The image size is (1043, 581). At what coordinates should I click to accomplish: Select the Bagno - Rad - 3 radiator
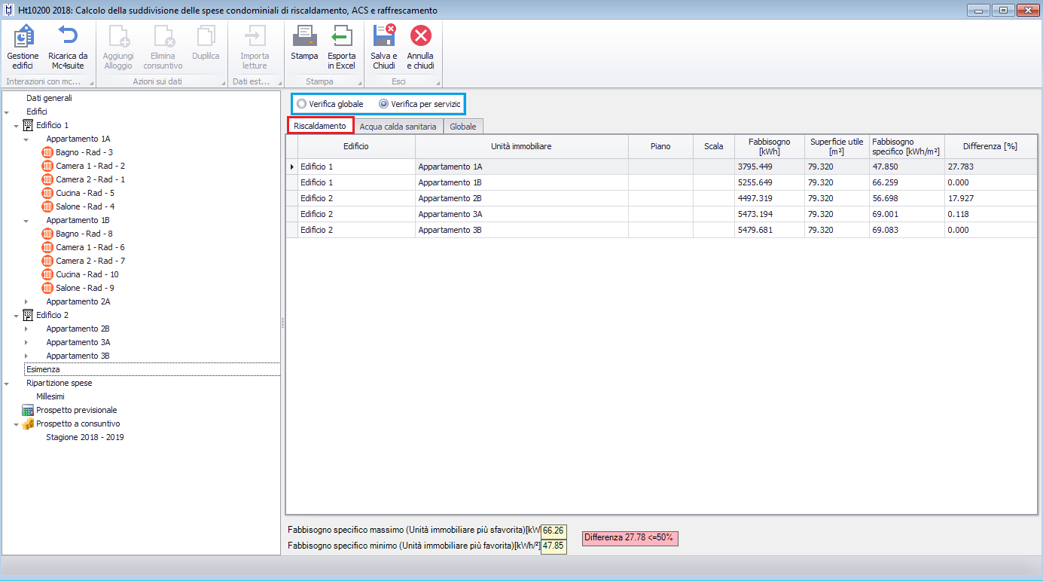[84, 152]
